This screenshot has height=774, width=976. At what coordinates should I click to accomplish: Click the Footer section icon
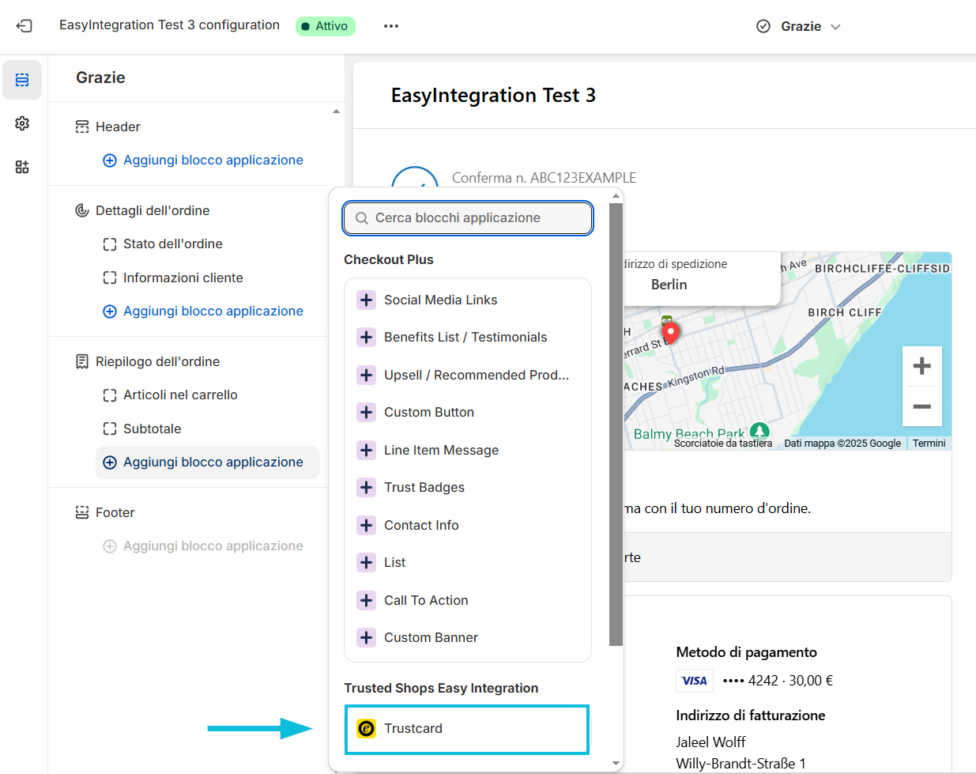(x=82, y=512)
